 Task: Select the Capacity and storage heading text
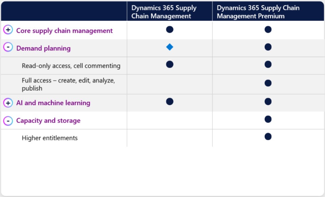point(48,121)
